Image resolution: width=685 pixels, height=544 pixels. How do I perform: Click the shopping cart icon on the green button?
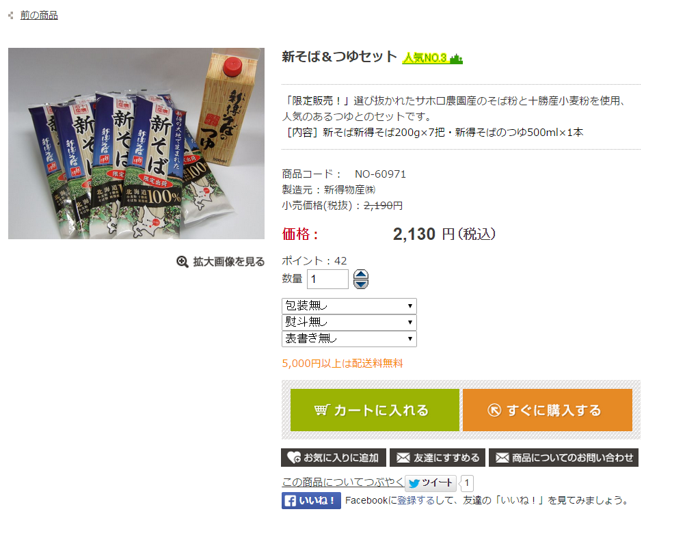tap(321, 410)
